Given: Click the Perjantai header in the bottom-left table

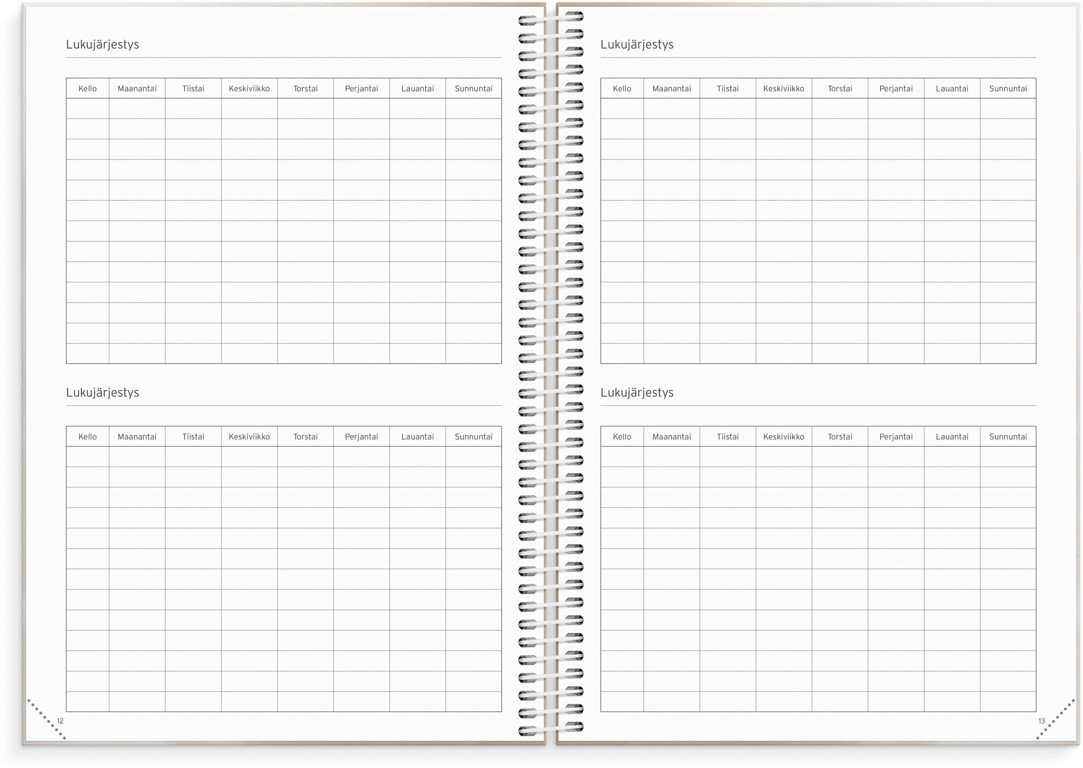Looking at the screenshot, I should tap(361, 437).
